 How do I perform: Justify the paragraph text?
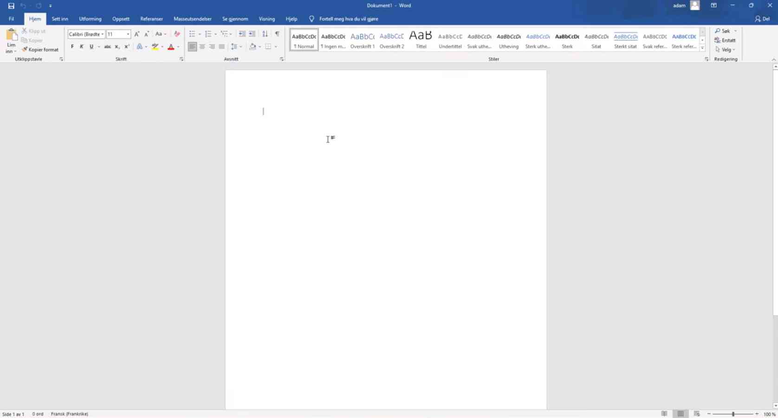click(x=221, y=47)
